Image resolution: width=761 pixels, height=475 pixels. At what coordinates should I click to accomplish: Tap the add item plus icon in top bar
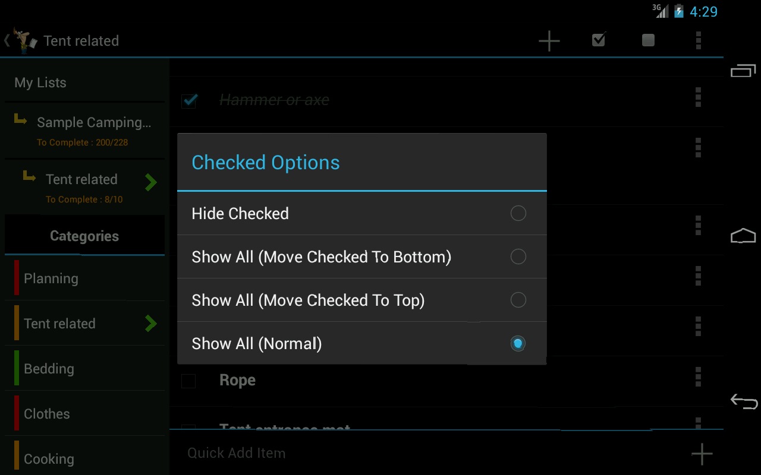tap(549, 40)
